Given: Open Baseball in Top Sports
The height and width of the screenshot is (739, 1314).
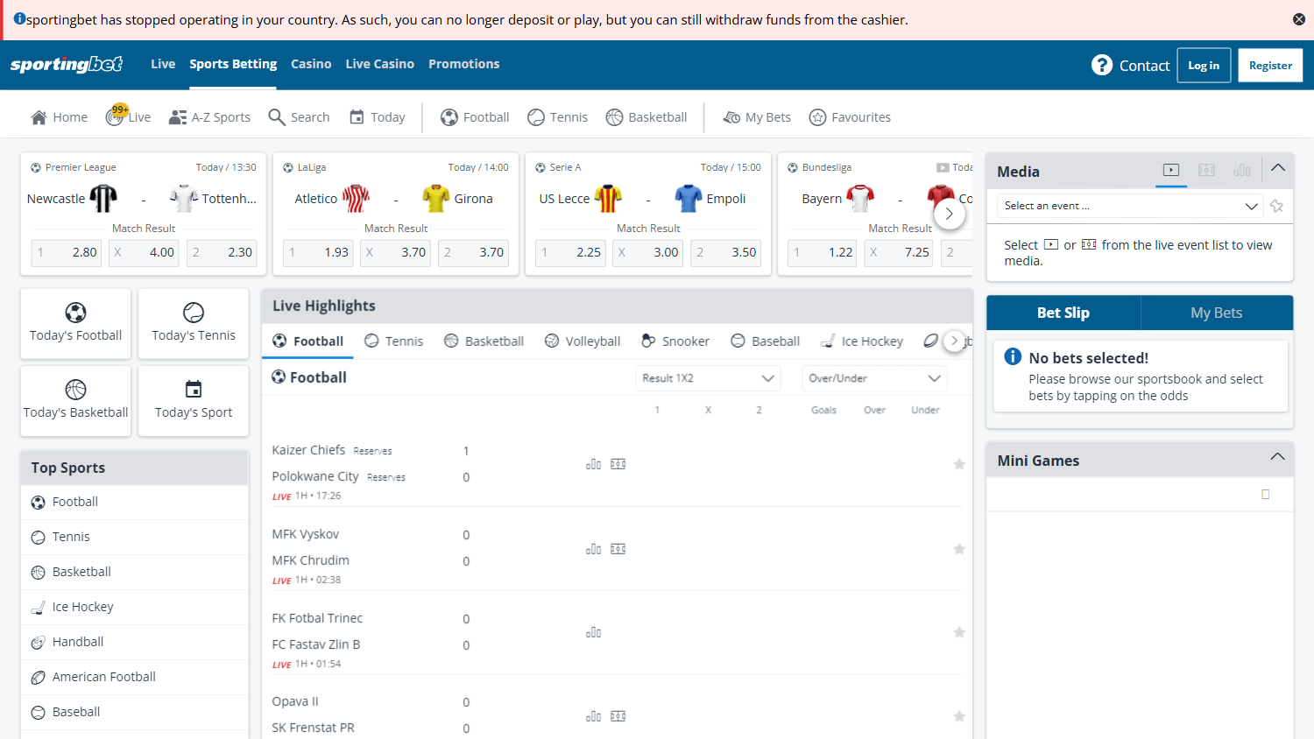Looking at the screenshot, I should coord(134,712).
